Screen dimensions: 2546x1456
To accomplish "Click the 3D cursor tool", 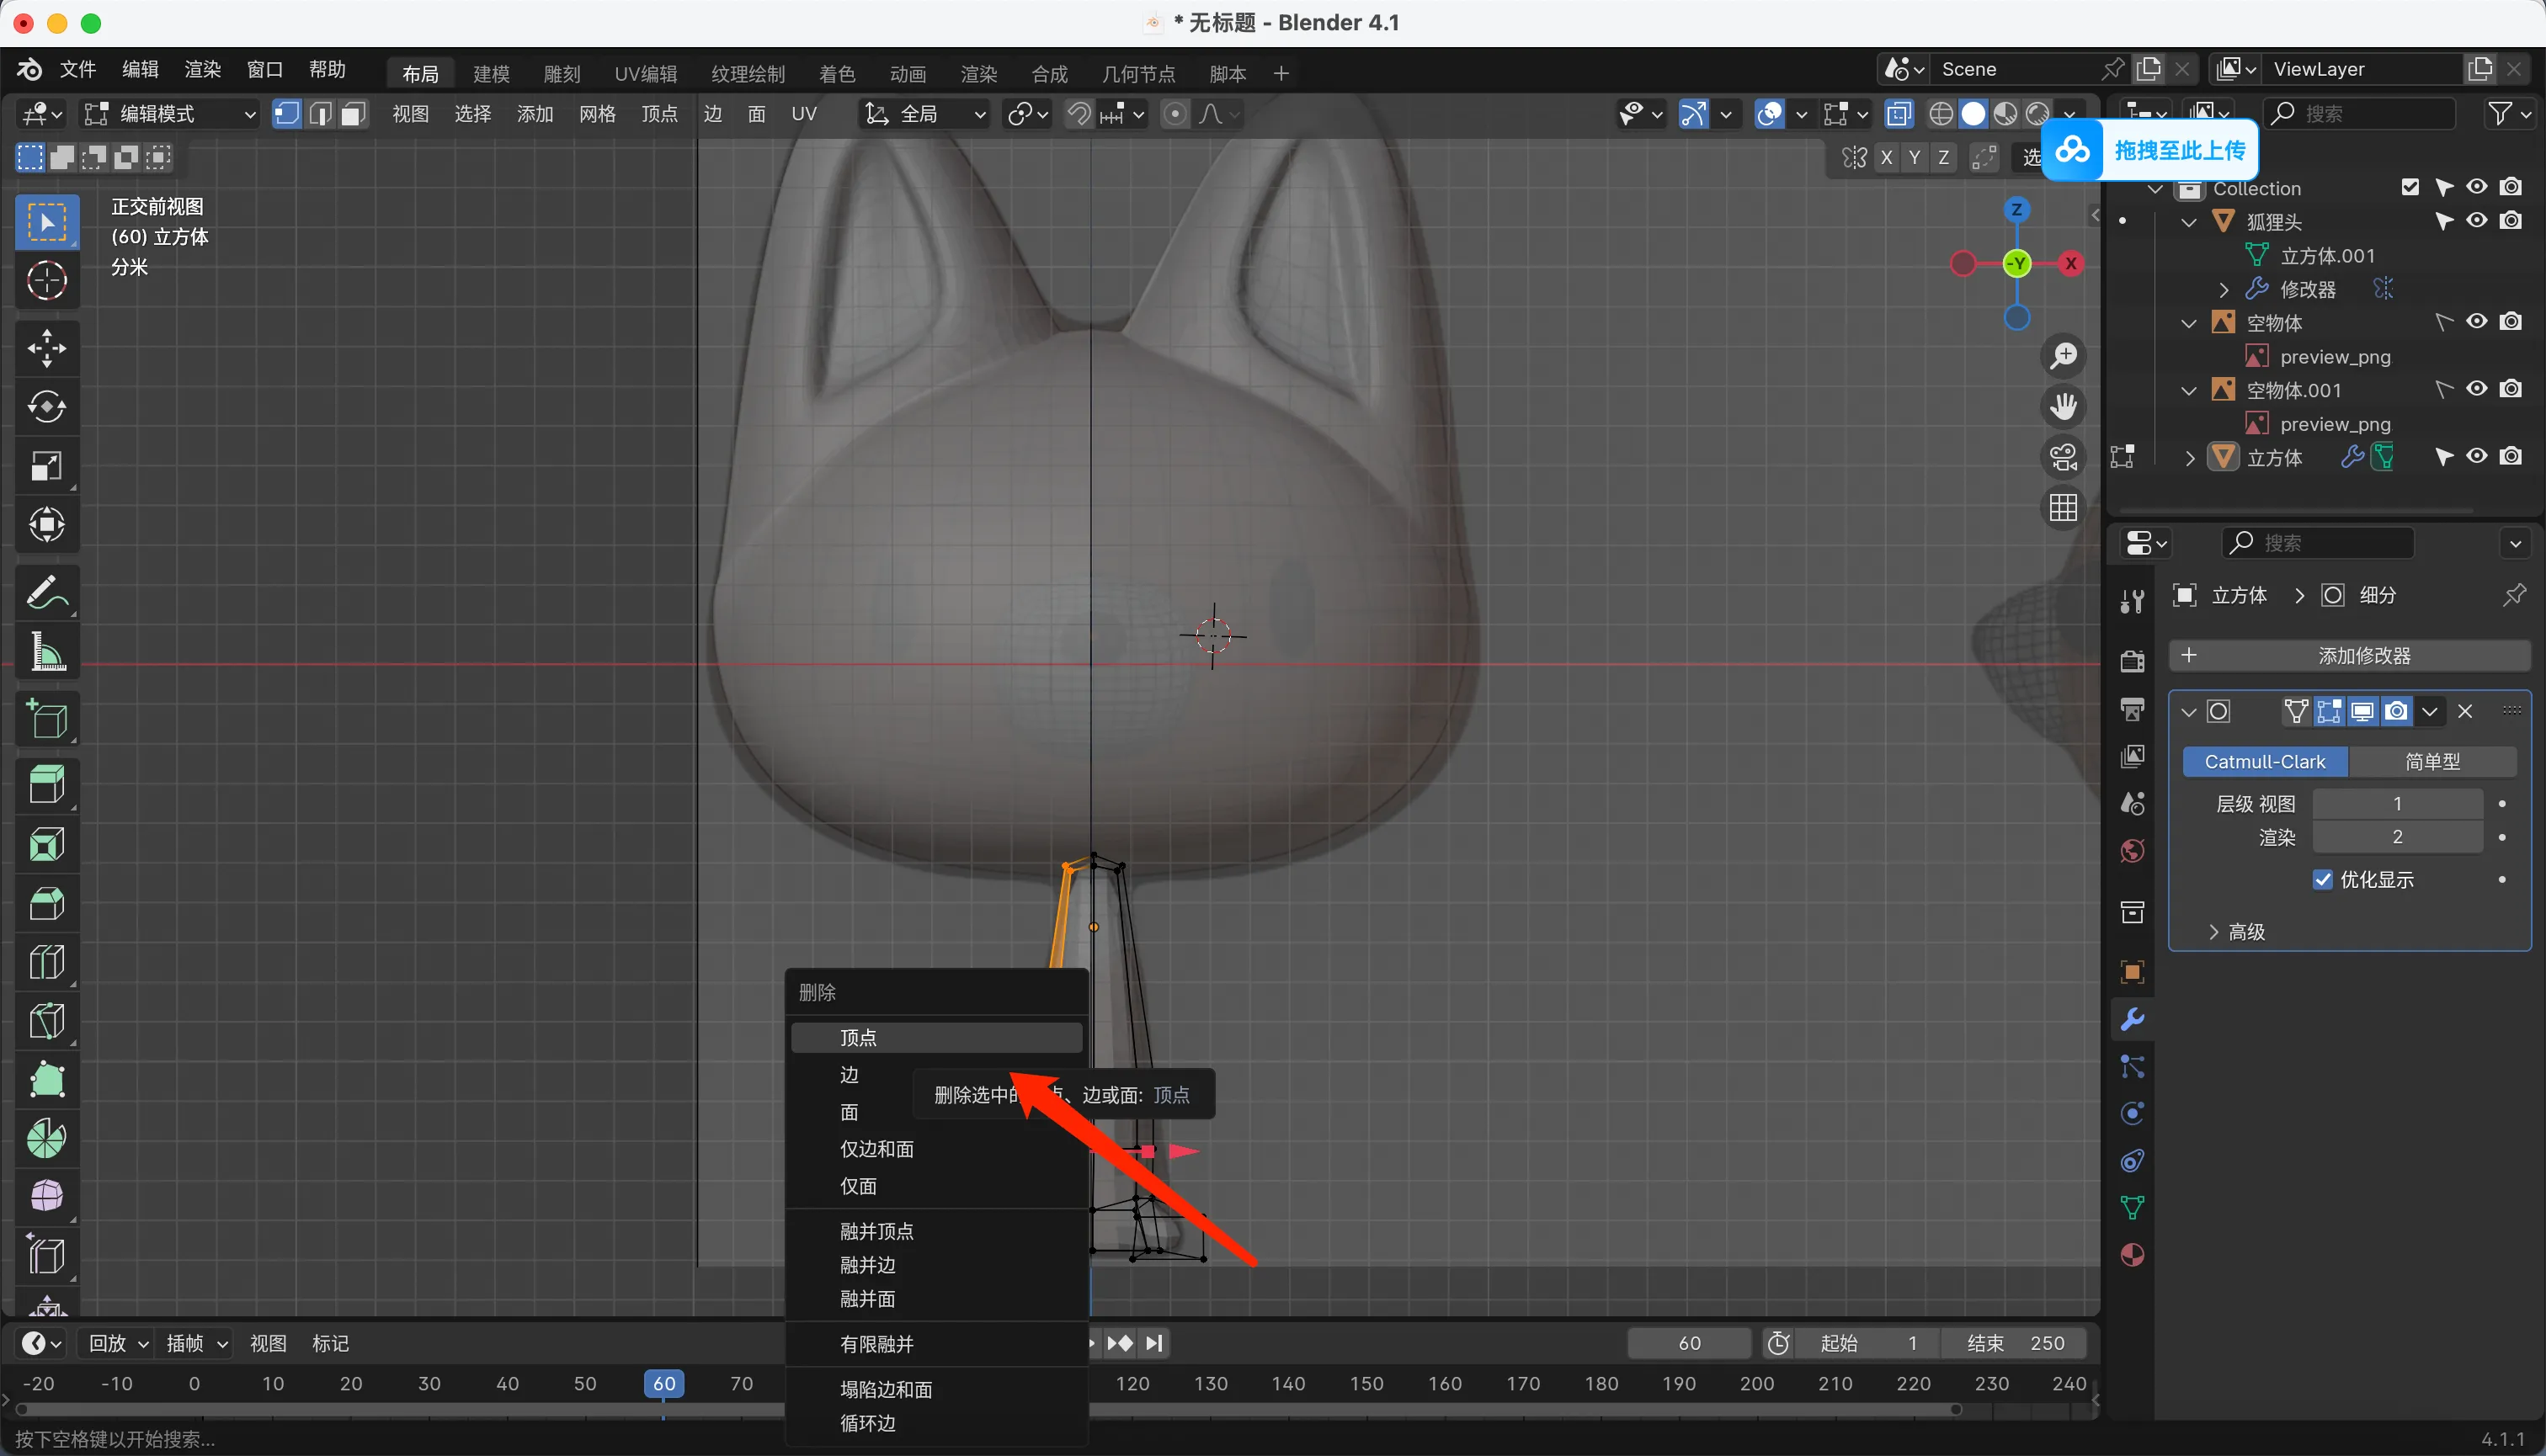I will point(46,281).
